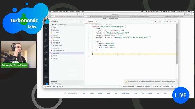Open outputs.tf in the explorer

point(66,40)
